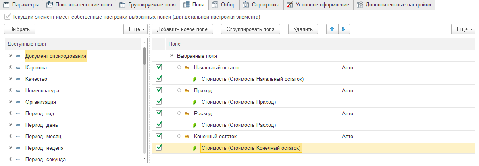Open the Дополнительные настройки tab
This screenshot has height=166, width=479.
(394, 5)
